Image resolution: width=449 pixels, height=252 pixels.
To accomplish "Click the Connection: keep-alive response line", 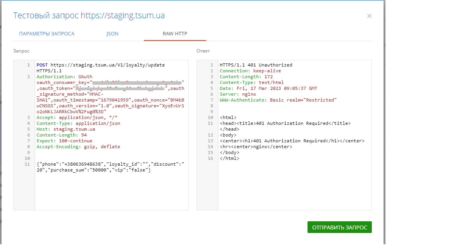I will point(251,71).
